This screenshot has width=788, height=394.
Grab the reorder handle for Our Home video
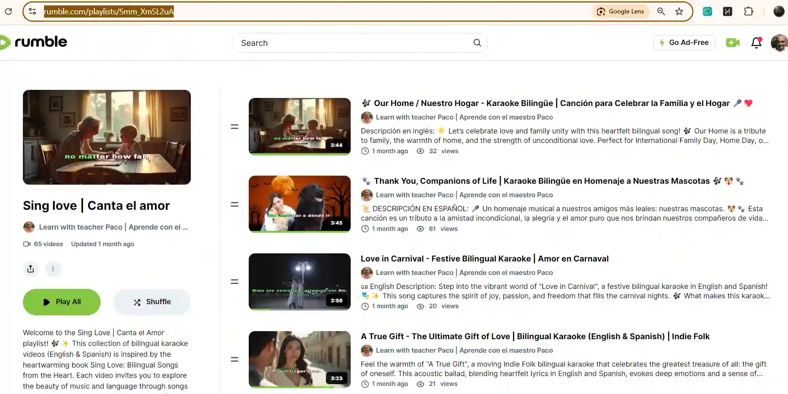tap(234, 127)
